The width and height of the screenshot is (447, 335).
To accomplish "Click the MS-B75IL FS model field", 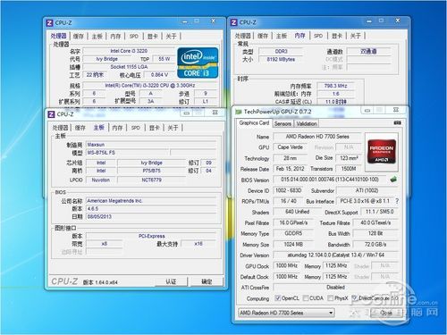I will (128, 153).
